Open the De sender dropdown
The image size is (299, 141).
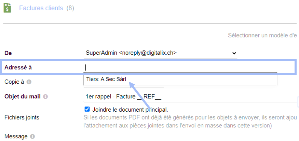click(161, 53)
